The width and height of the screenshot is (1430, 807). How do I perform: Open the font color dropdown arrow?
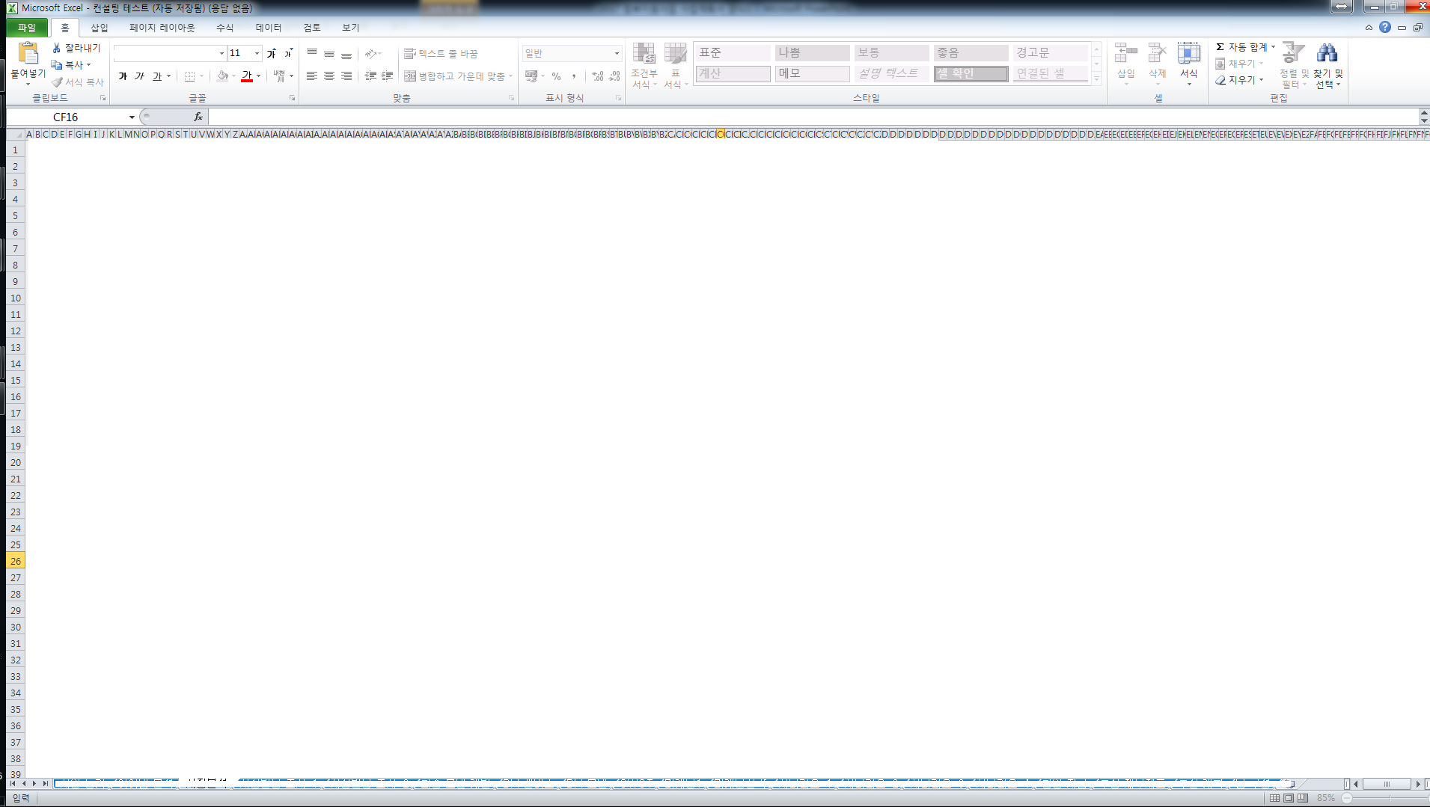pos(259,76)
